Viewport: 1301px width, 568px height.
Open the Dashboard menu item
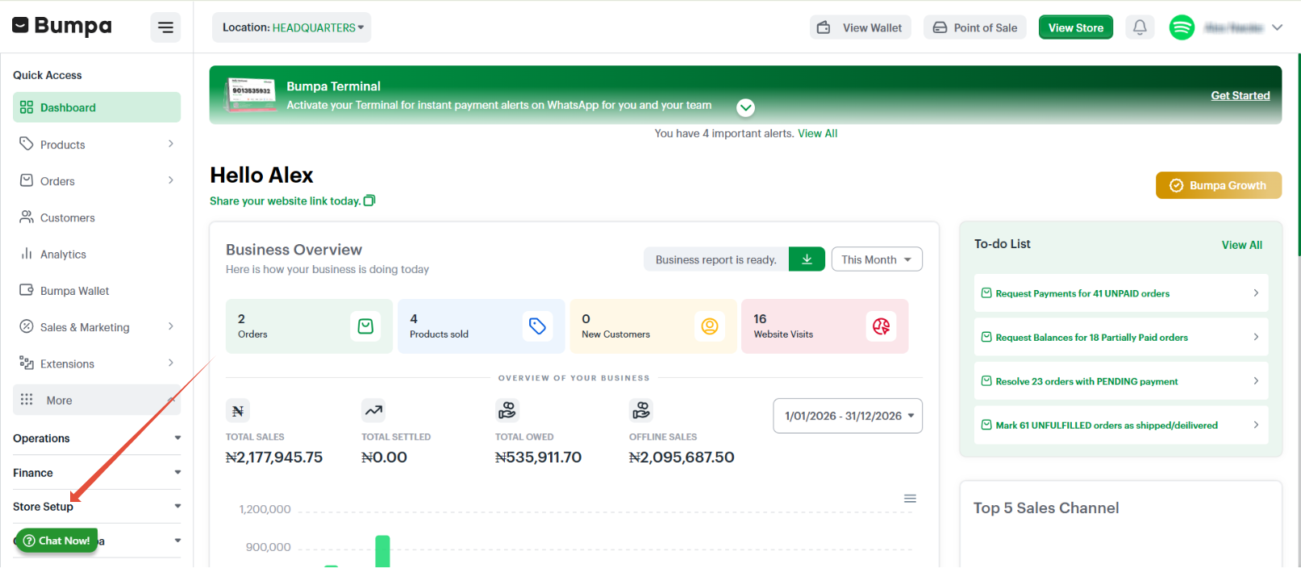pos(97,107)
